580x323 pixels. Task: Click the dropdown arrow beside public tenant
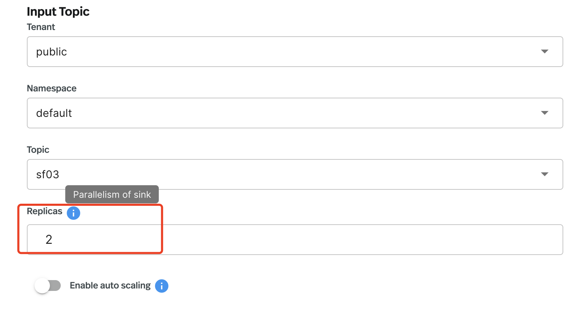click(545, 51)
